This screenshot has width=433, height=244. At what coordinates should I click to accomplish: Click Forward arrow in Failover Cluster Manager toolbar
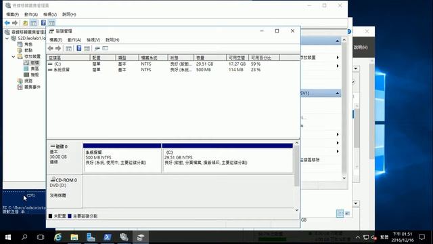click(x=15, y=23)
